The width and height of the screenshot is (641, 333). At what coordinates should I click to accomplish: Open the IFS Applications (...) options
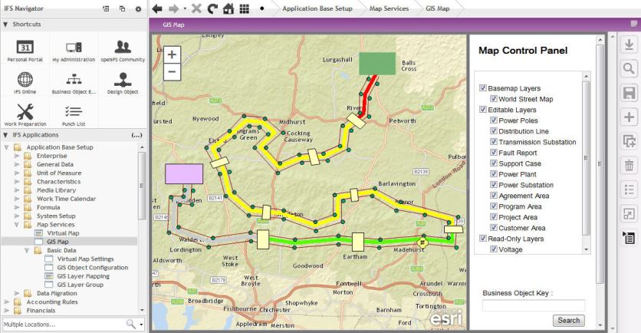coord(136,134)
